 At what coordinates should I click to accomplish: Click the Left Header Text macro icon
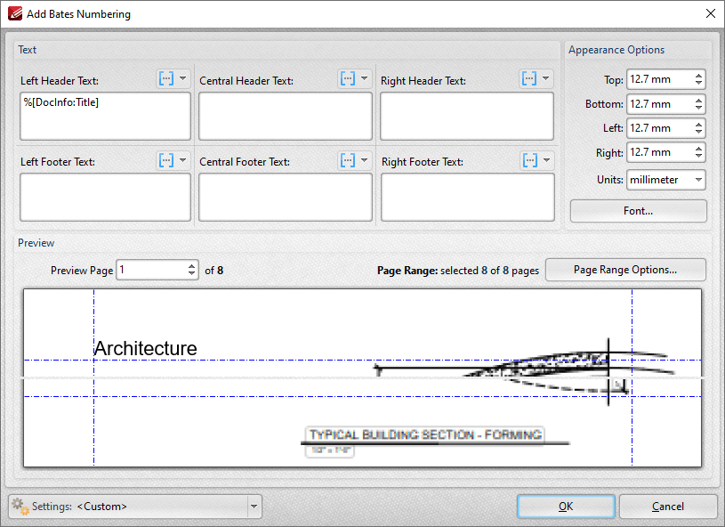166,78
